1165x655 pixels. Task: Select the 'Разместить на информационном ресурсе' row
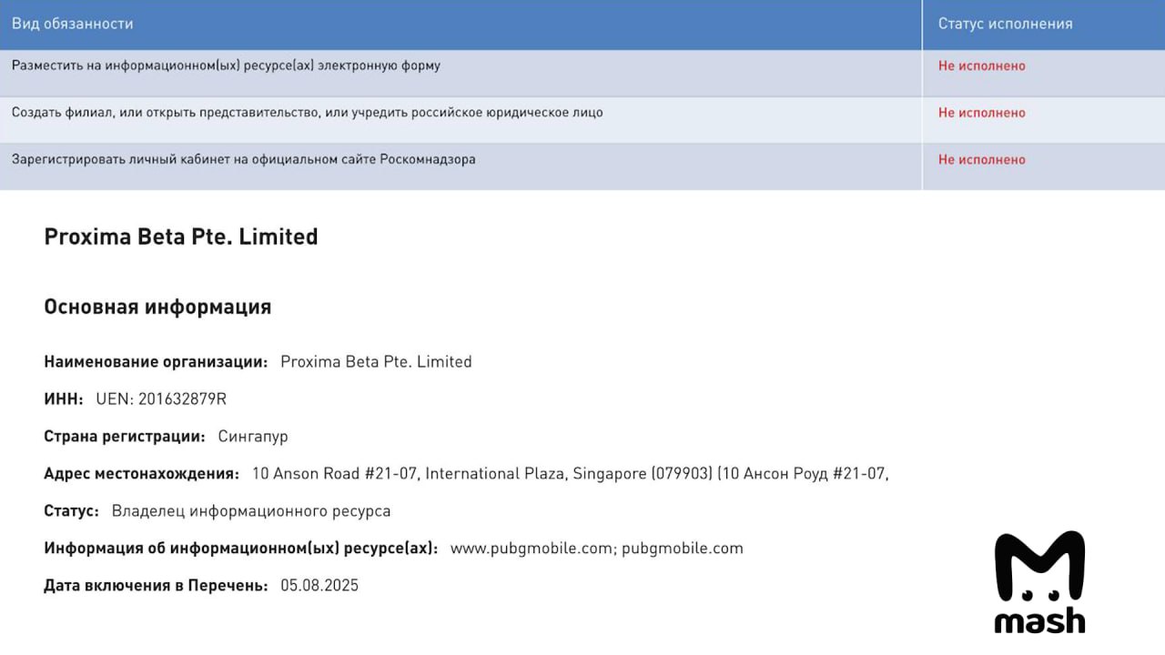pyautogui.click(x=226, y=65)
